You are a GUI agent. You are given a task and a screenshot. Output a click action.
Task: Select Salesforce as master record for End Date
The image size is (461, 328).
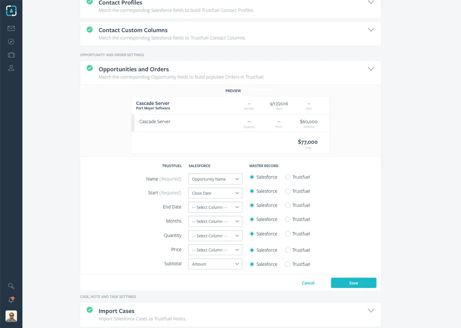252,205
